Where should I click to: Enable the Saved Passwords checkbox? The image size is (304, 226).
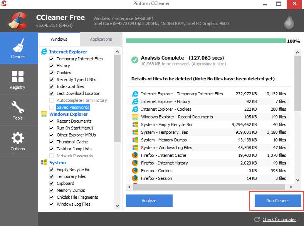coord(52,107)
